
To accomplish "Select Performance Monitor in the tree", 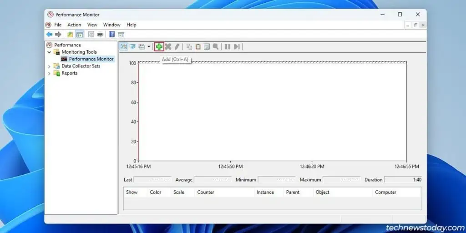I will tap(91, 59).
